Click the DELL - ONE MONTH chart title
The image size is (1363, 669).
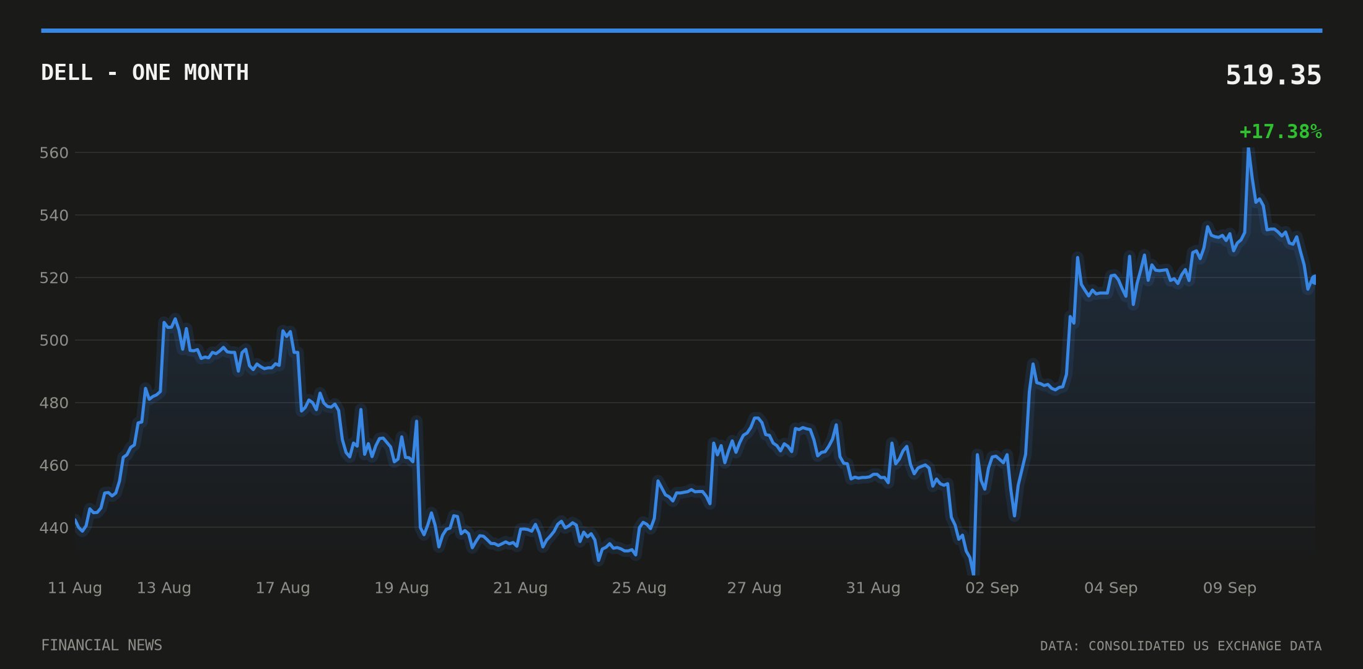tap(145, 72)
